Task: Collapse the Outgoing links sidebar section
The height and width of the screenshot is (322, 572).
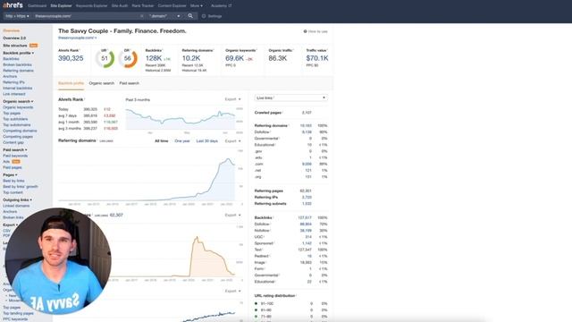Action: tap(17, 200)
